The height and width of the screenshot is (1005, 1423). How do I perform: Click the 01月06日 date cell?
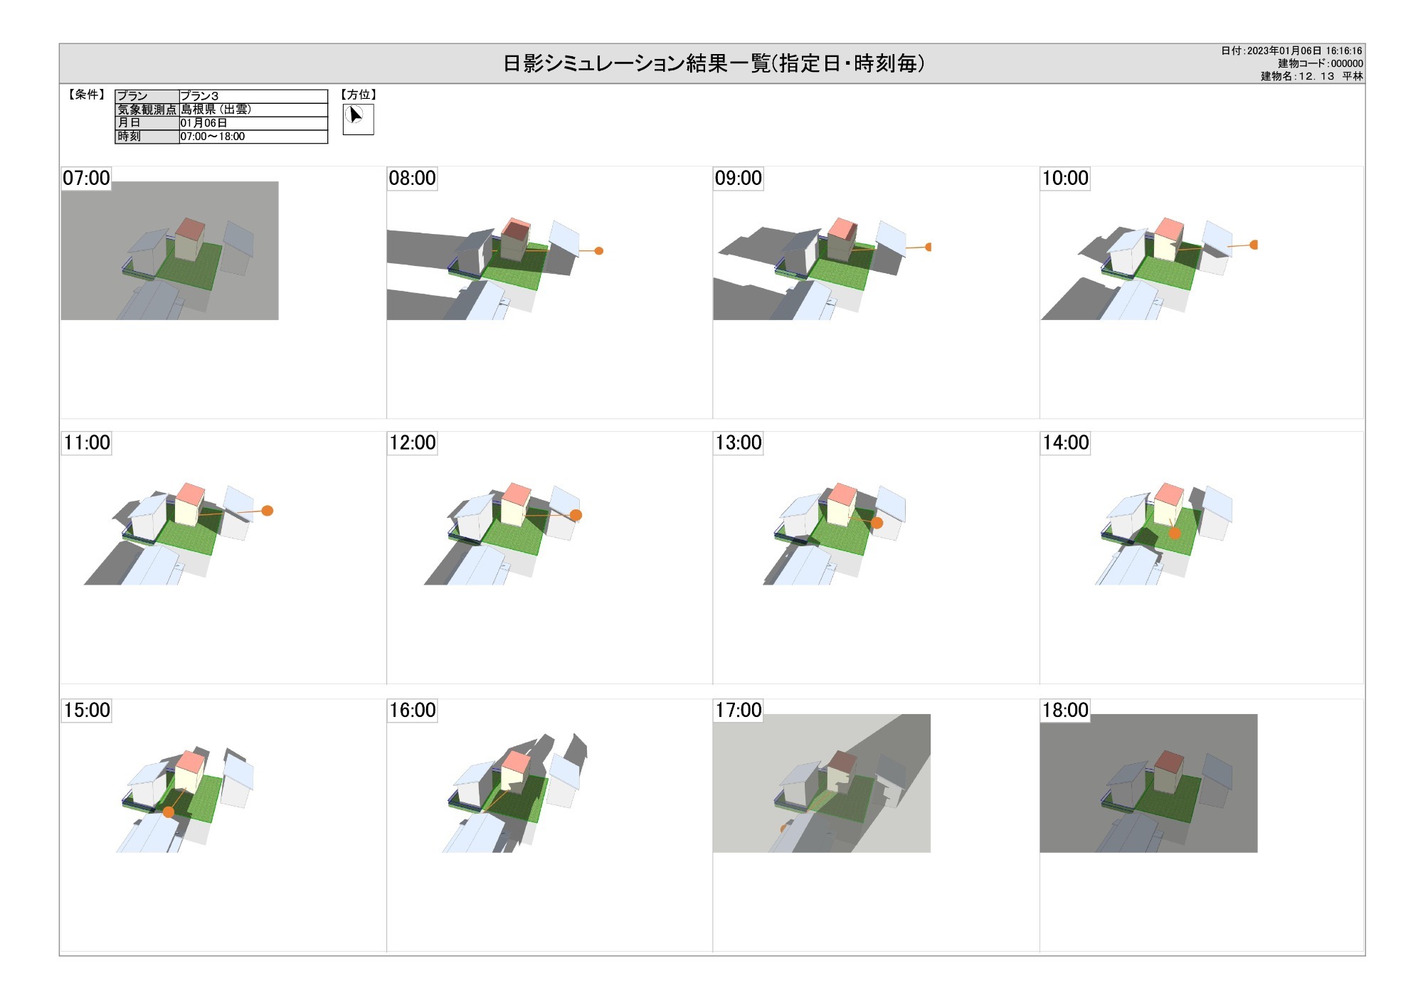(253, 123)
